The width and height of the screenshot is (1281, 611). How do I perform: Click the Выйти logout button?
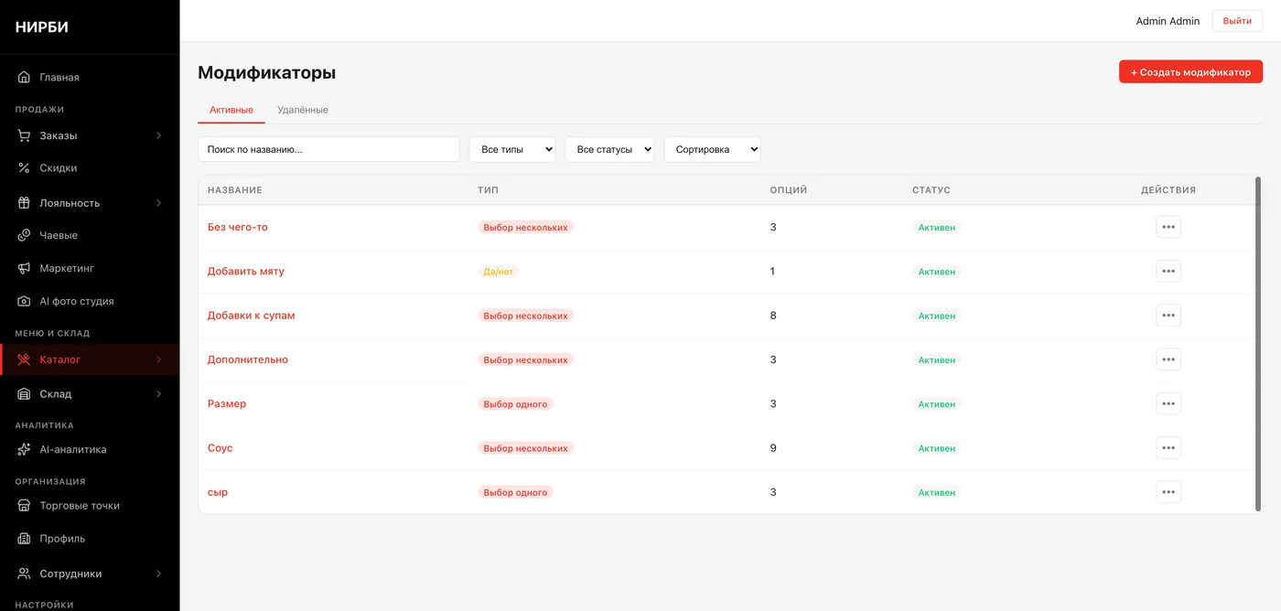1237,21
